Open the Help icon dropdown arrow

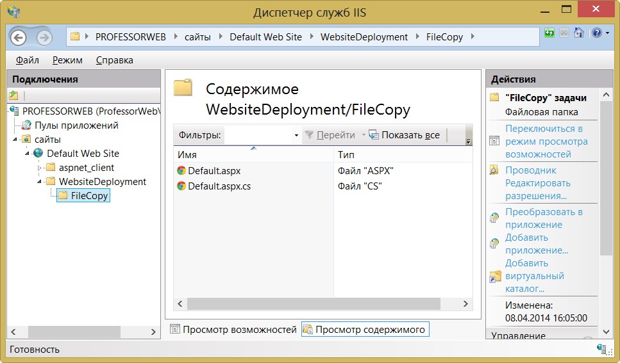[x=607, y=33]
